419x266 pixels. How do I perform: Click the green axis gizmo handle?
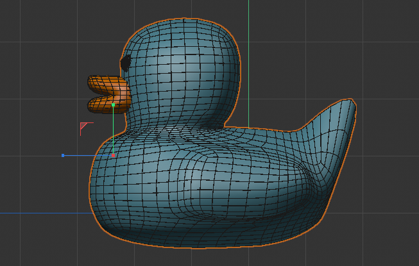tap(114, 104)
